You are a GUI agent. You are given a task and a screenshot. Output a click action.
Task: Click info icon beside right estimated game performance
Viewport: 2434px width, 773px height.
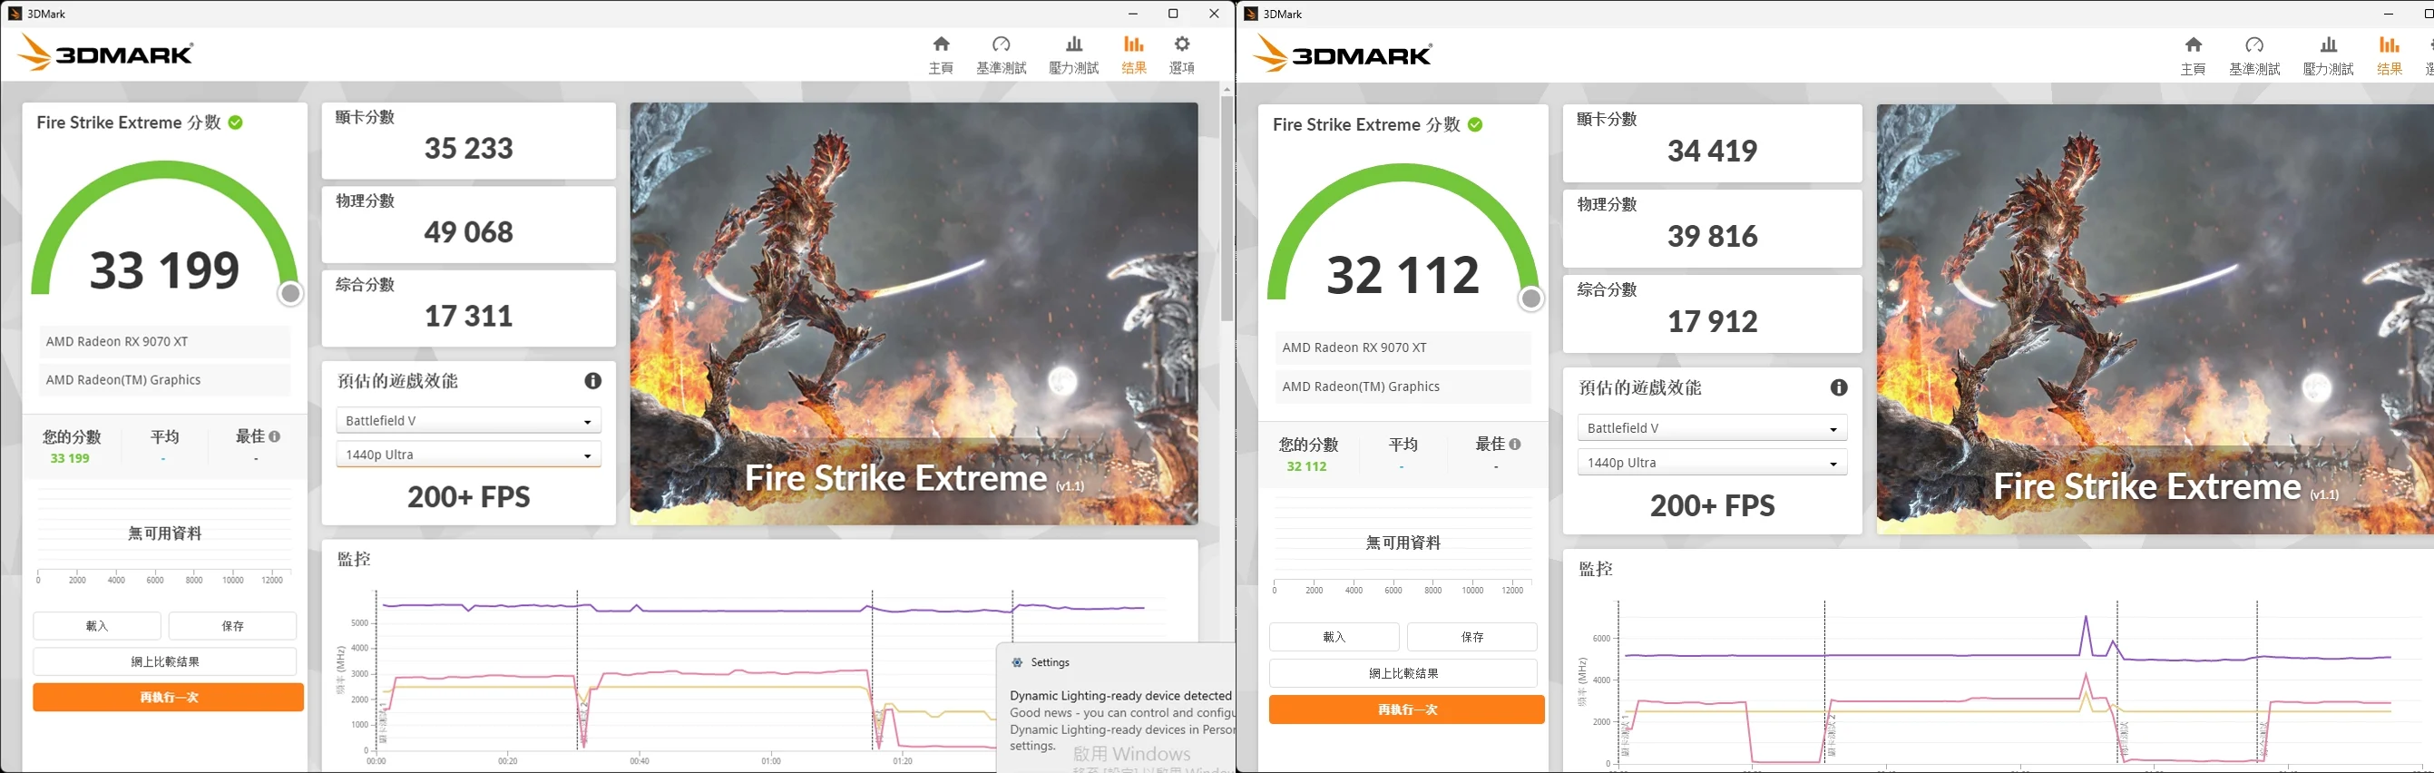[1838, 387]
